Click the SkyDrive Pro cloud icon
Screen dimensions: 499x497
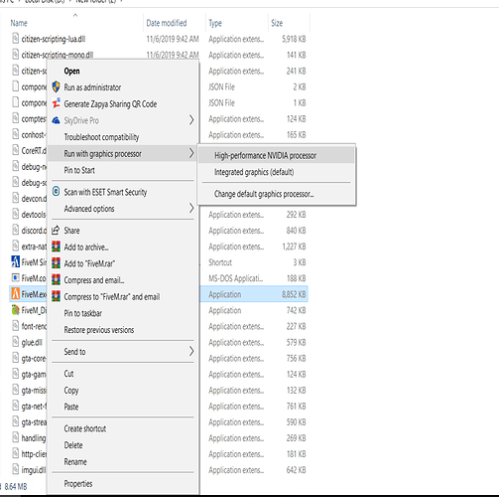click(x=57, y=120)
